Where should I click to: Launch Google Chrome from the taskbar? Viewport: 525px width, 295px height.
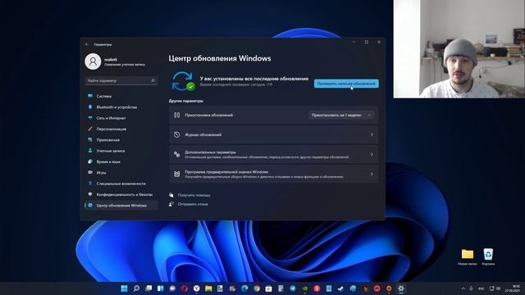coord(257,288)
